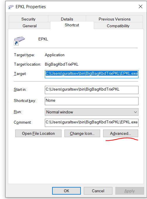Click the EPKL name text

pos(43,39)
